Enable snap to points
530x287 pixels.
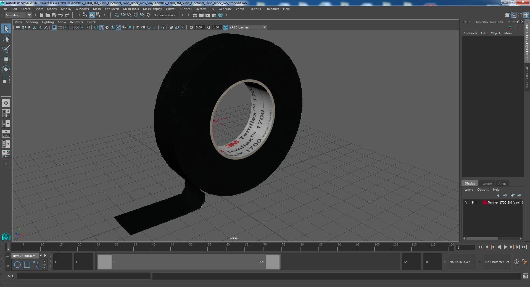pyautogui.click(x=130, y=15)
